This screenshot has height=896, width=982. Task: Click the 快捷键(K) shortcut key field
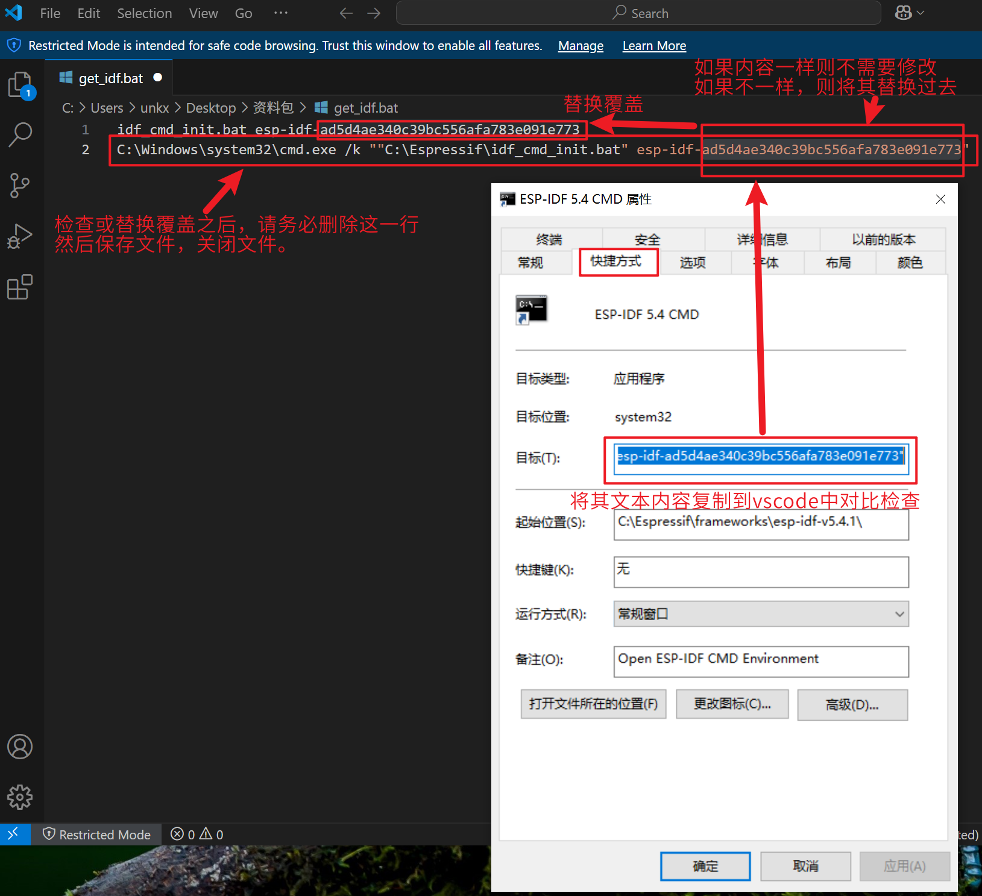pos(761,571)
